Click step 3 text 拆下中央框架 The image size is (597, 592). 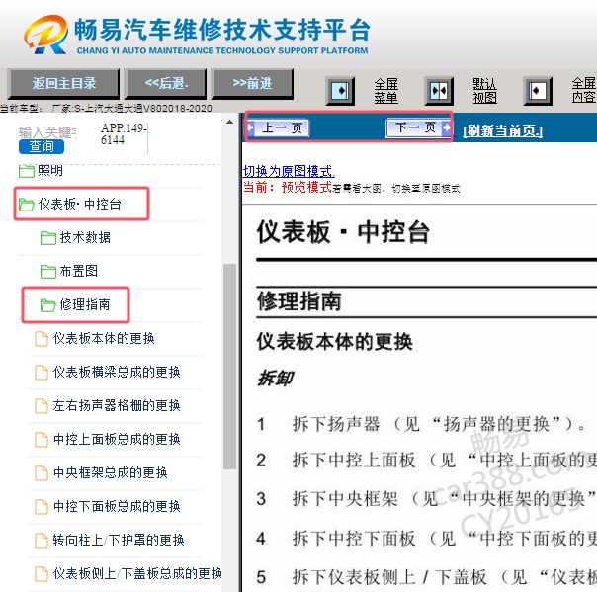pyautogui.click(x=345, y=499)
